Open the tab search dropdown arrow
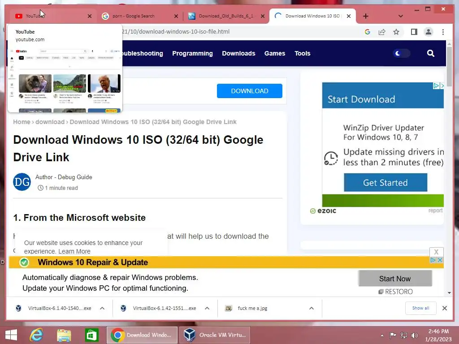 (x=400, y=16)
